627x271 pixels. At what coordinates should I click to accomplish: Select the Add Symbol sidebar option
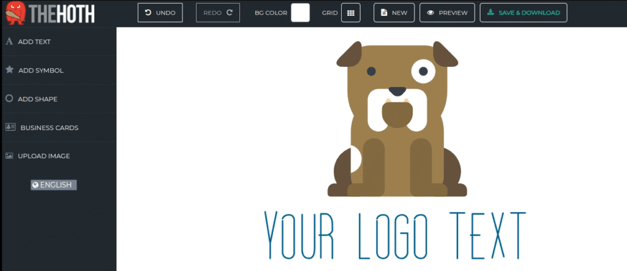click(40, 71)
